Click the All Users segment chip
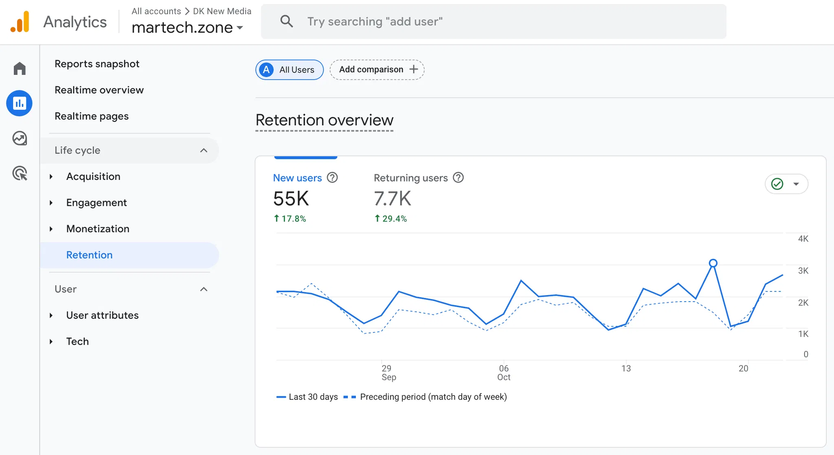 click(x=290, y=70)
